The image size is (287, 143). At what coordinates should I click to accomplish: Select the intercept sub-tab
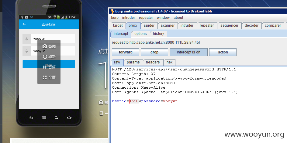pos(121,34)
